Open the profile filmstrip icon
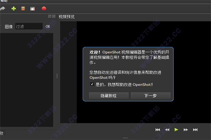 click(x=23, y=8)
